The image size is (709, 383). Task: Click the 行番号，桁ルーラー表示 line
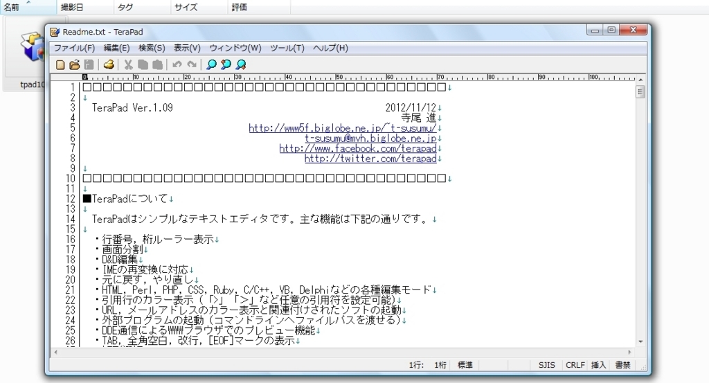tap(154, 240)
